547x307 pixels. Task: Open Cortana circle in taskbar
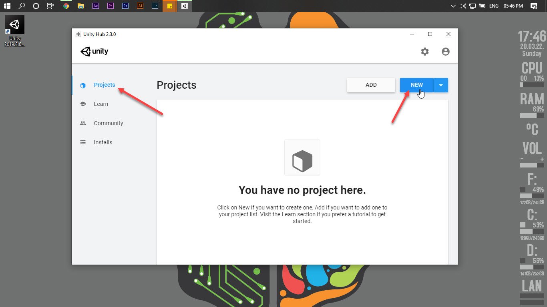[x=36, y=6]
